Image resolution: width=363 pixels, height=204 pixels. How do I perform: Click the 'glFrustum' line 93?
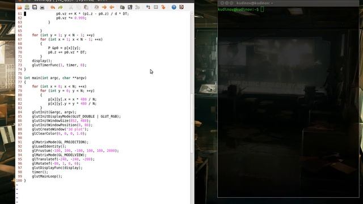75,151
